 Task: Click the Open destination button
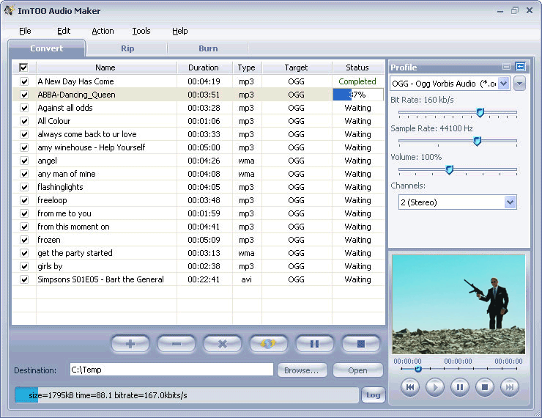click(x=357, y=370)
